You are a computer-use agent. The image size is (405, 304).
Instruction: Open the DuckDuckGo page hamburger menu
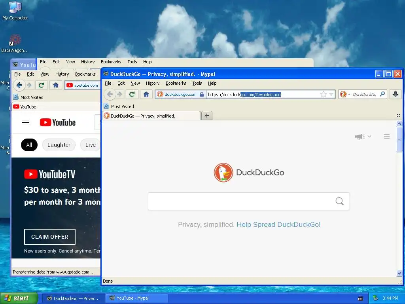coord(386,136)
